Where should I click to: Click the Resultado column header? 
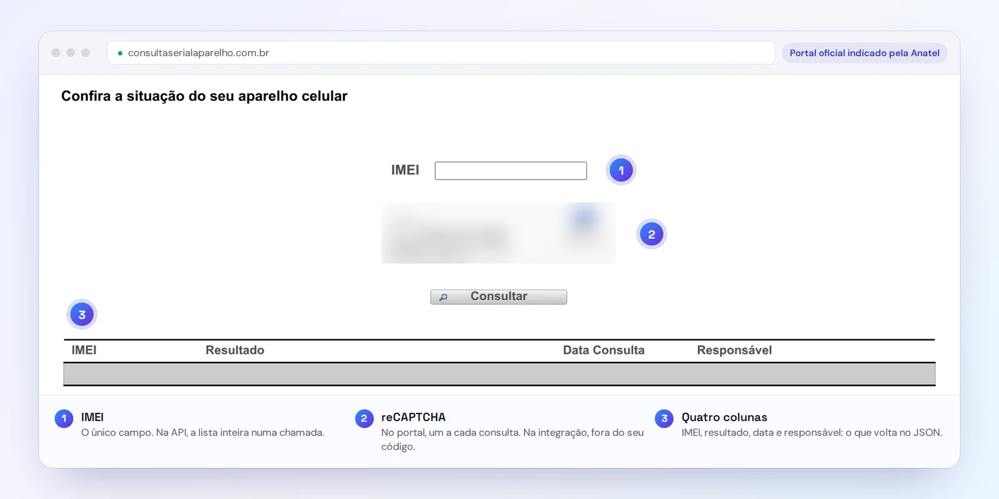click(235, 351)
